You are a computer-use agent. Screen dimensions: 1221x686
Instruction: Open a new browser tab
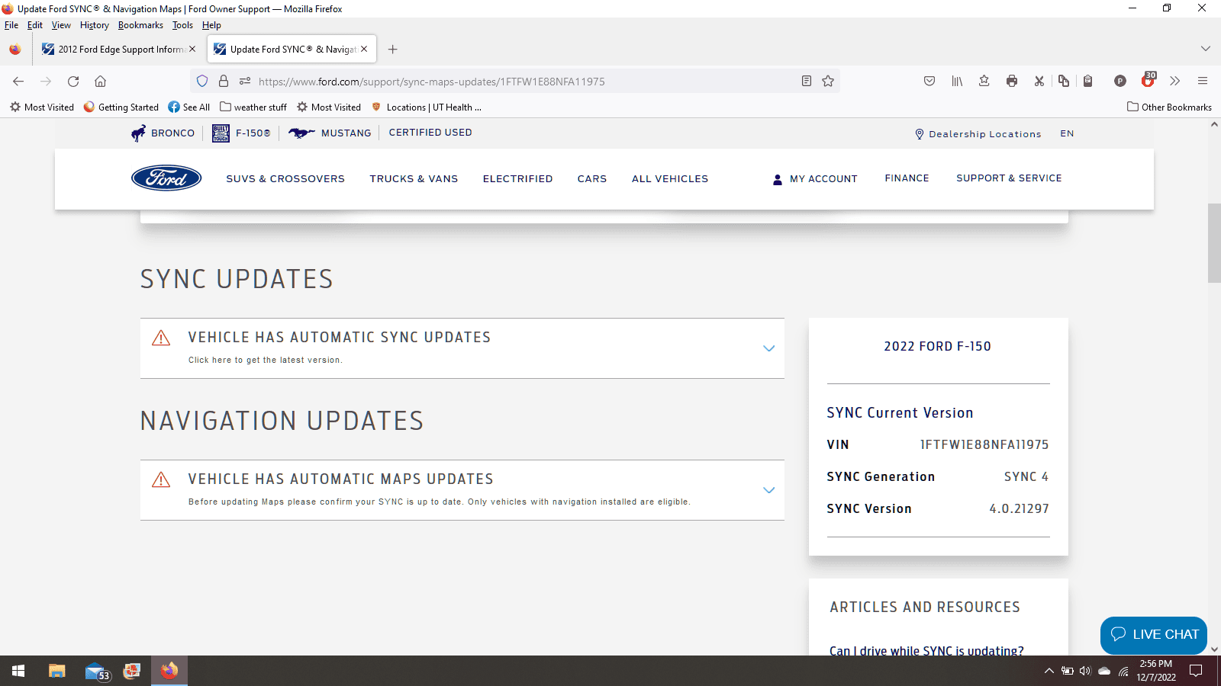[x=393, y=50]
